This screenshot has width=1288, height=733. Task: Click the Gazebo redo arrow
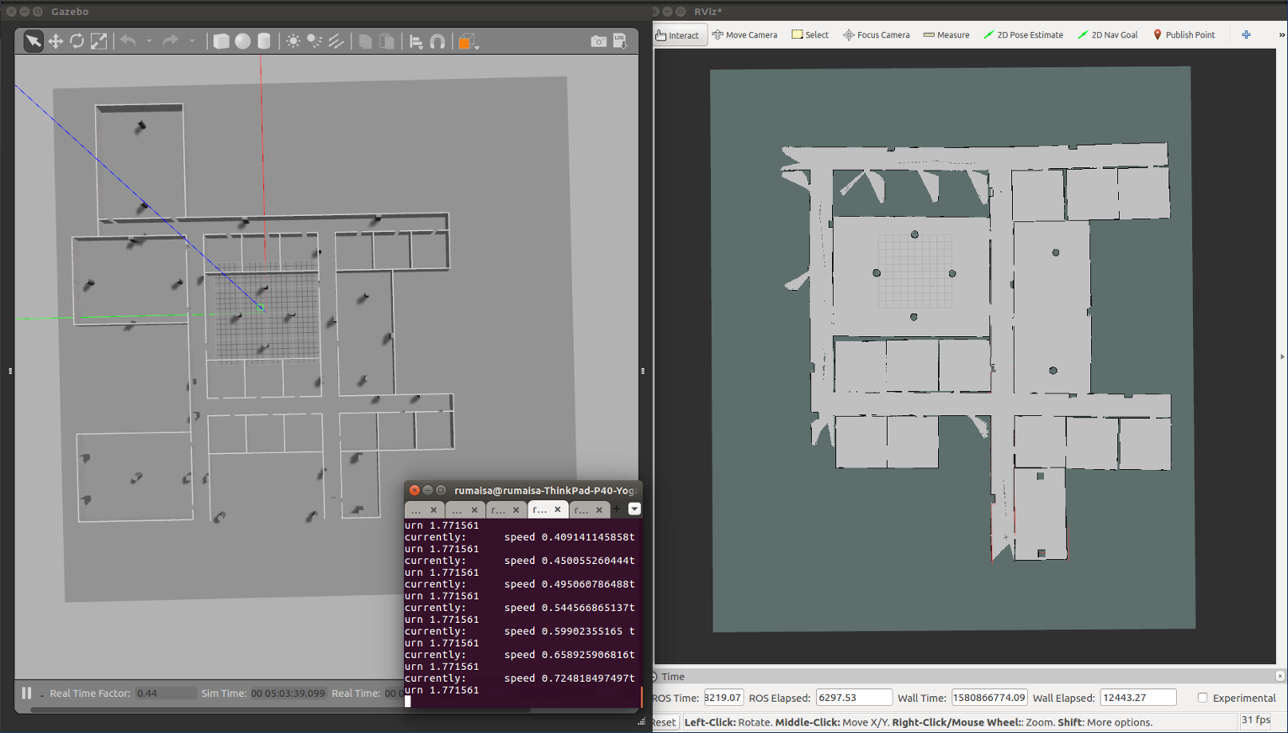[171, 40]
